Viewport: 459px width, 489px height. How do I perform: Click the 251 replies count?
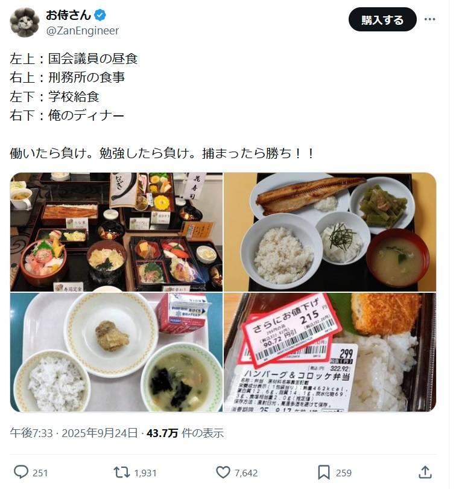pyautogui.click(x=40, y=473)
